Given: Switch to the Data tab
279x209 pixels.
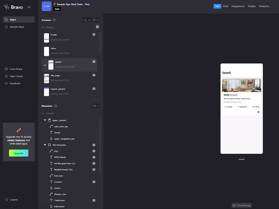Looking at the screenshot, I should (225, 6).
